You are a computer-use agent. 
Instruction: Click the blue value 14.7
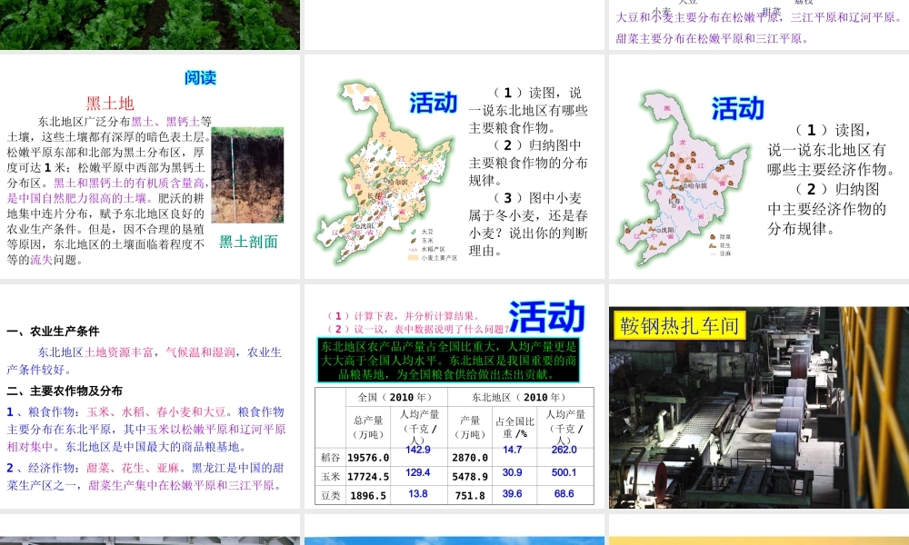click(x=513, y=450)
